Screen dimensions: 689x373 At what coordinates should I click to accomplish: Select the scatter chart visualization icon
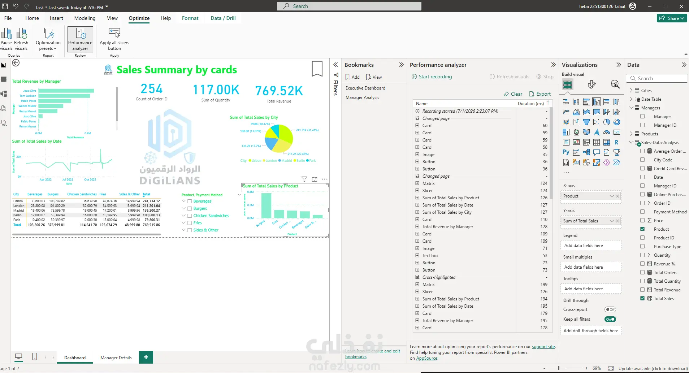(597, 122)
